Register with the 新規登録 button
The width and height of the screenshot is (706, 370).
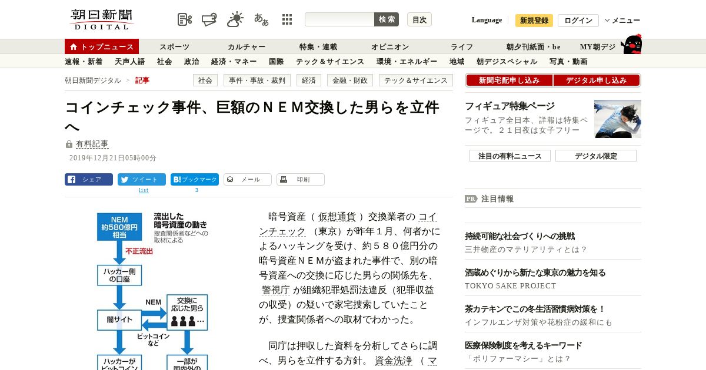[x=534, y=21]
